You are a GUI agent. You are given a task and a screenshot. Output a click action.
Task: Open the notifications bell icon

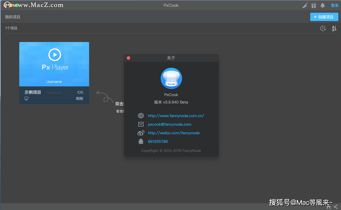pyautogui.click(x=323, y=5)
